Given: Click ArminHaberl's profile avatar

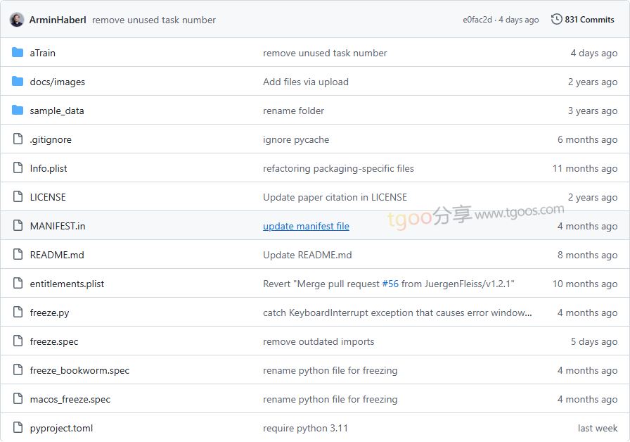Looking at the screenshot, I should click(17, 20).
